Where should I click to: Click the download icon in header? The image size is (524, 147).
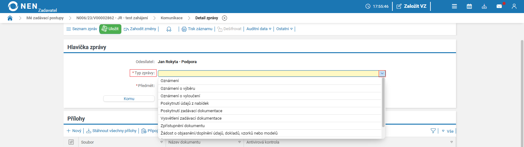(484, 6)
